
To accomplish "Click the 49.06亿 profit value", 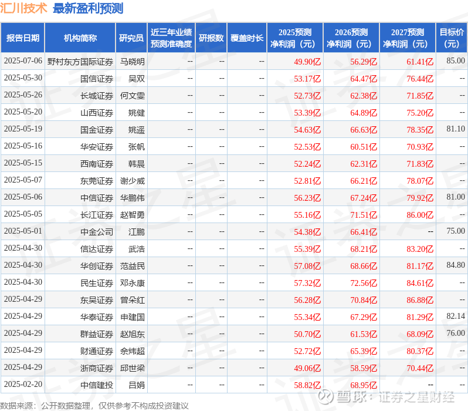I will [x=307, y=369].
